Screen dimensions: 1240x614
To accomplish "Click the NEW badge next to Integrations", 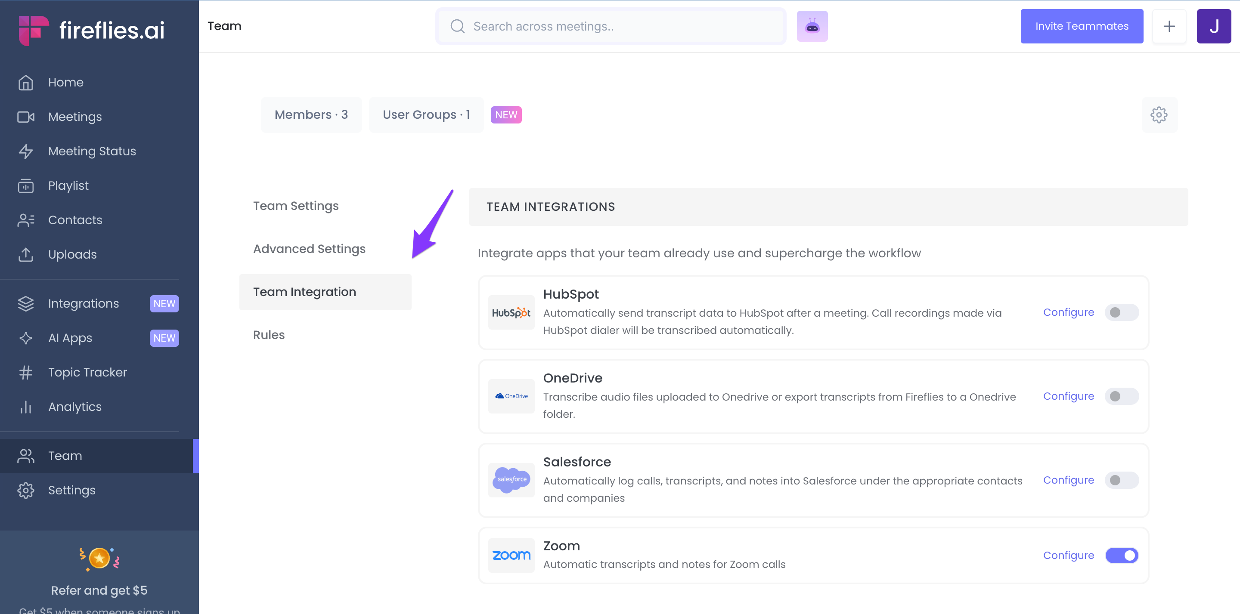I will point(164,304).
